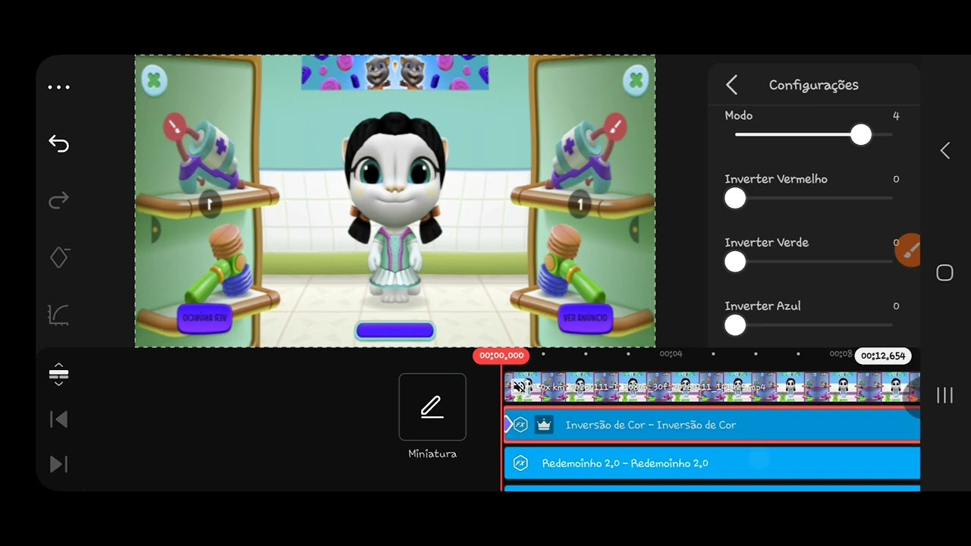Open the Miniatura thumbnail editor
The width and height of the screenshot is (971, 546).
pos(432,407)
